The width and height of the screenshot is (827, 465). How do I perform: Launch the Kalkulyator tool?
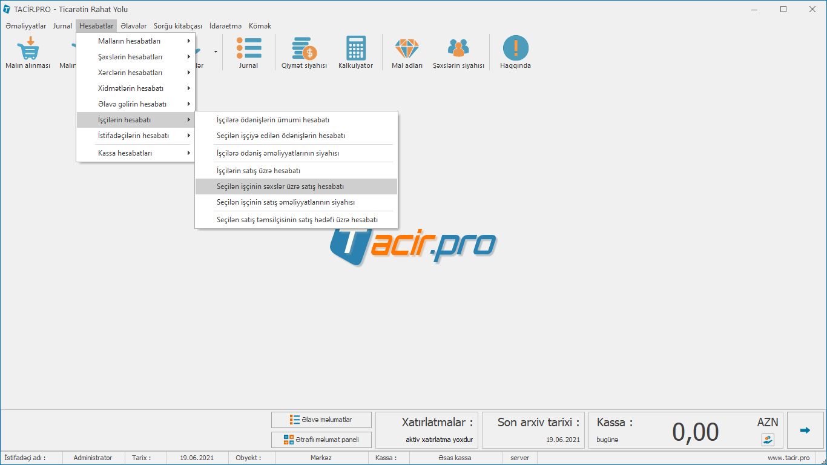[x=355, y=48]
